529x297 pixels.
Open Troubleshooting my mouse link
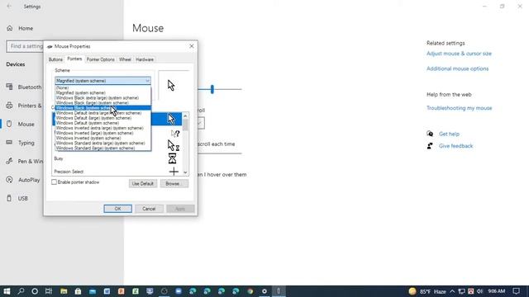(x=460, y=108)
